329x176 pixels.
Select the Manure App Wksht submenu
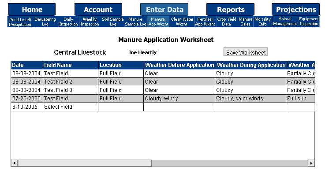(x=158, y=22)
